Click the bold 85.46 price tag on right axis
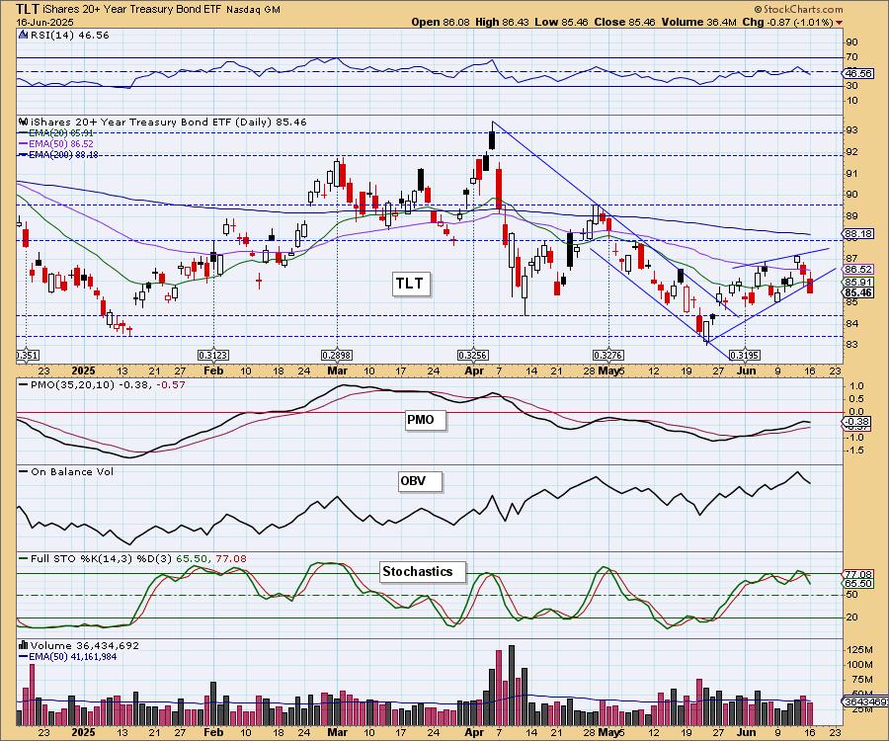The height and width of the screenshot is (741, 889). [x=857, y=292]
